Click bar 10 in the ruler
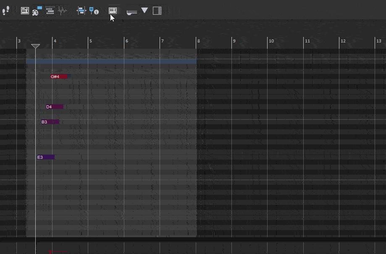Viewport: 386px width, 254px height. point(271,41)
